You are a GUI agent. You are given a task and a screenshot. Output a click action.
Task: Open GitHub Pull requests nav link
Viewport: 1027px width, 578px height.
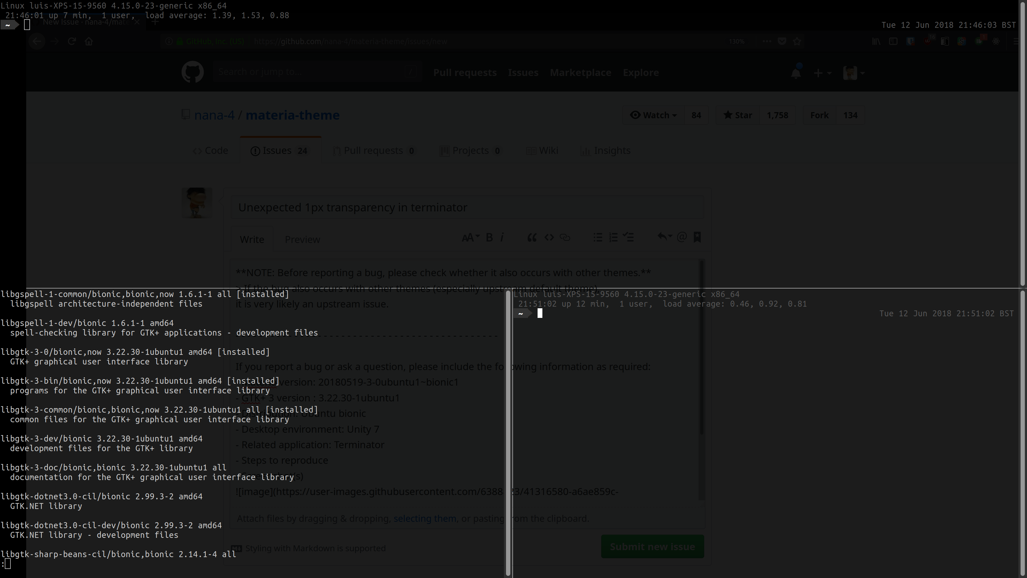coord(465,73)
